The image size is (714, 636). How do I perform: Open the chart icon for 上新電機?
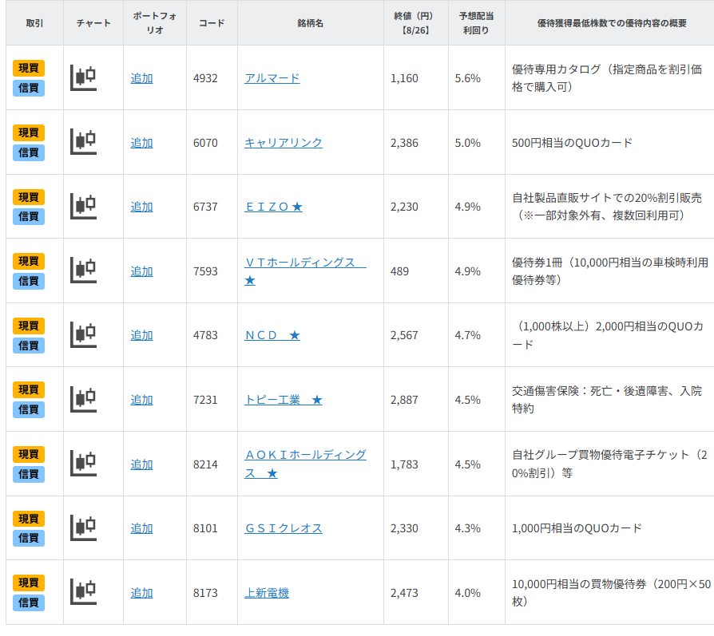click(x=83, y=592)
